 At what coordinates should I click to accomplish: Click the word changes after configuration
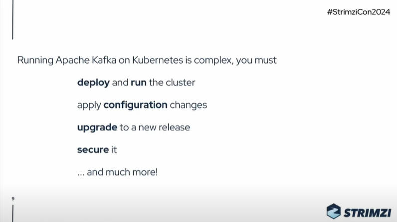point(189,105)
